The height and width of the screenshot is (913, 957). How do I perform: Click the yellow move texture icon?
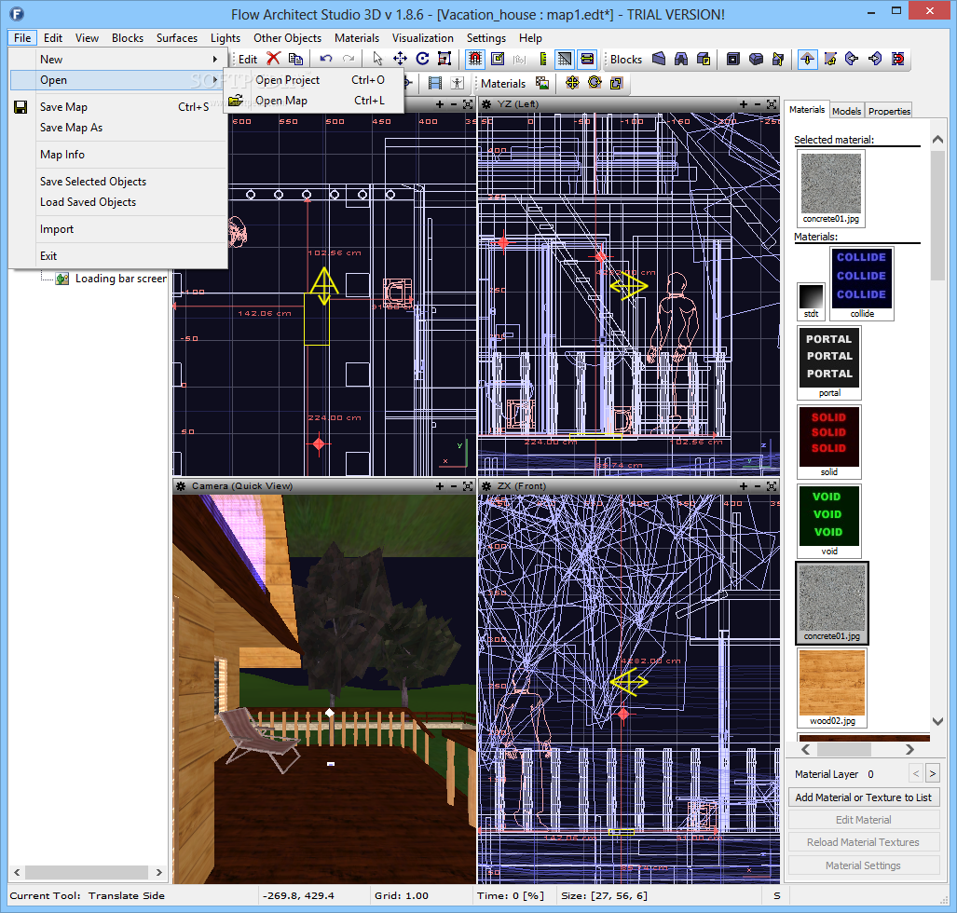[x=572, y=83]
